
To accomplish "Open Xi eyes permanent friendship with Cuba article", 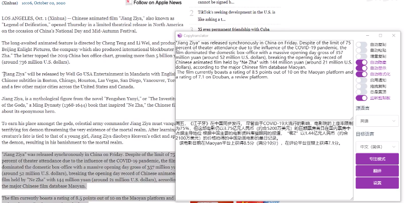I will pos(233,29).
